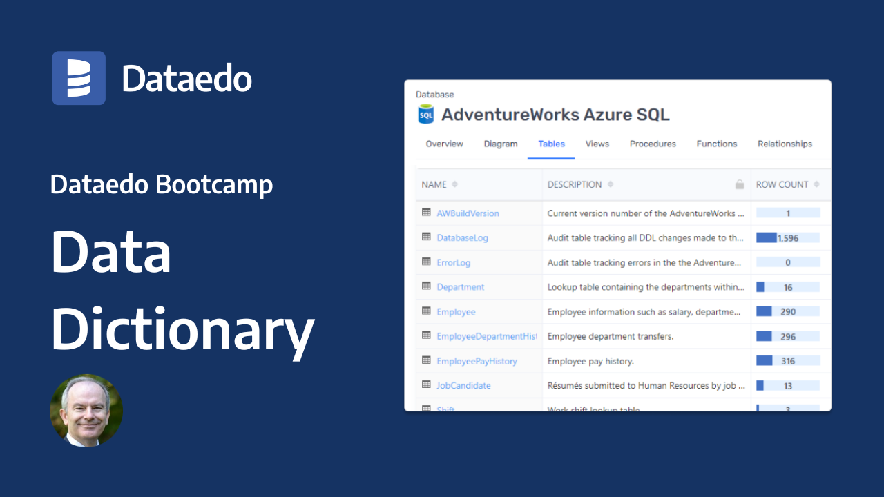Image resolution: width=884 pixels, height=497 pixels.
Task: Open the Functions tab
Action: [717, 144]
